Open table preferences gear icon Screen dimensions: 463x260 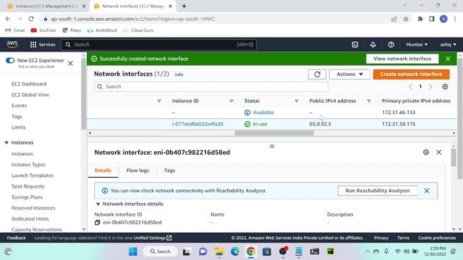click(x=445, y=87)
